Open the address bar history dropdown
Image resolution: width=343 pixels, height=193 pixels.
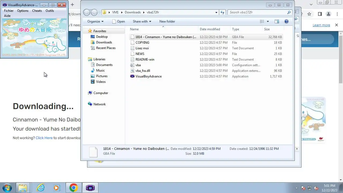pyautogui.click(x=216, y=12)
